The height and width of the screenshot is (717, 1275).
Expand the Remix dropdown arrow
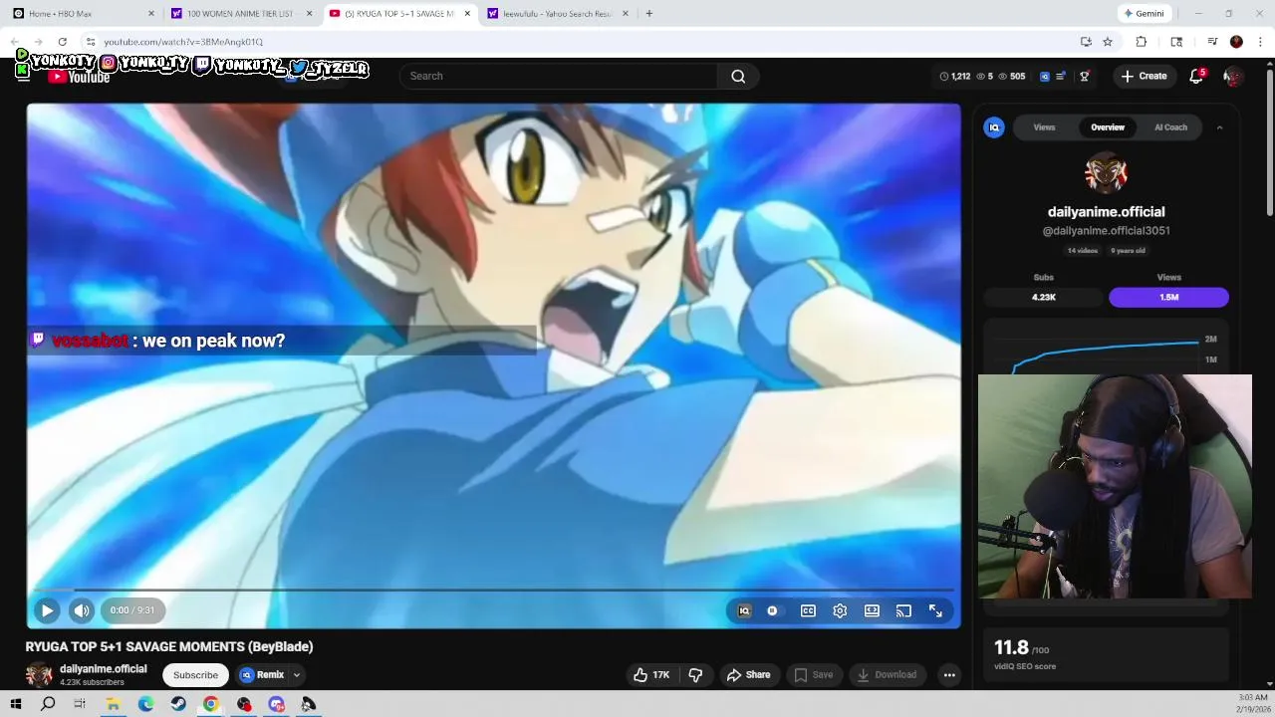[x=297, y=675]
